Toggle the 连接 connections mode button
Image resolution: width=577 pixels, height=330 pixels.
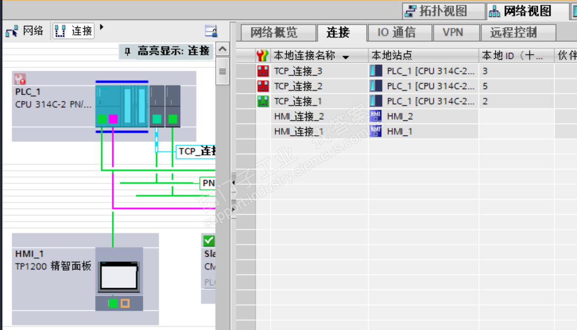(x=73, y=31)
